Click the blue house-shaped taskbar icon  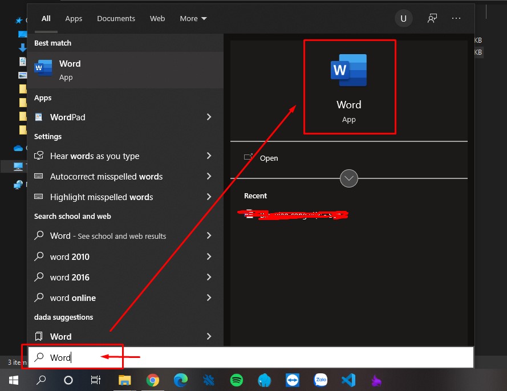click(x=265, y=380)
